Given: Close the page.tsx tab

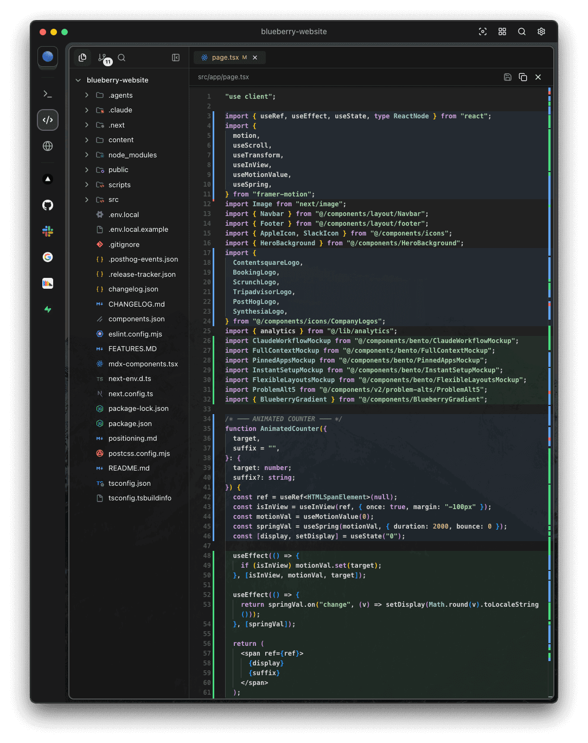Looking at the screenshot, I should (255, 57).
